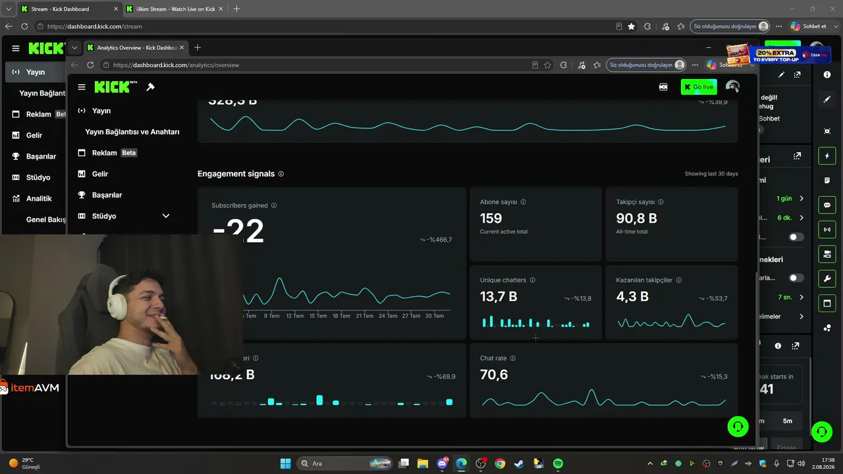Open Reklam Beta in the Analytics sidebar
The height and width of the screenshot is (474, 843).
point(107,153)
